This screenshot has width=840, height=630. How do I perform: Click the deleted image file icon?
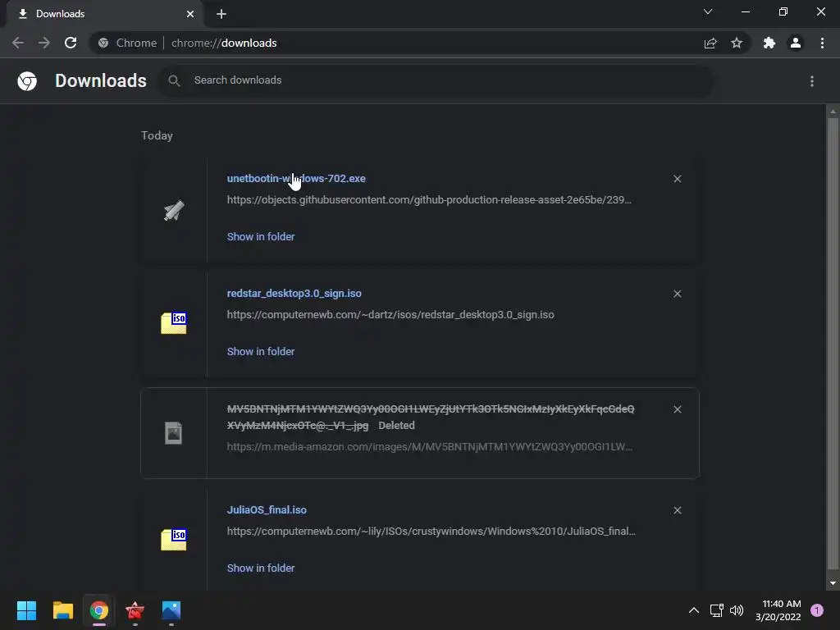coord(174,433)
